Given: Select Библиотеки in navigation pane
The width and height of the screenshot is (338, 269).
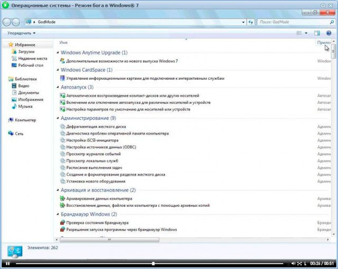Looking at the screenshot, I should pos(26,79).
